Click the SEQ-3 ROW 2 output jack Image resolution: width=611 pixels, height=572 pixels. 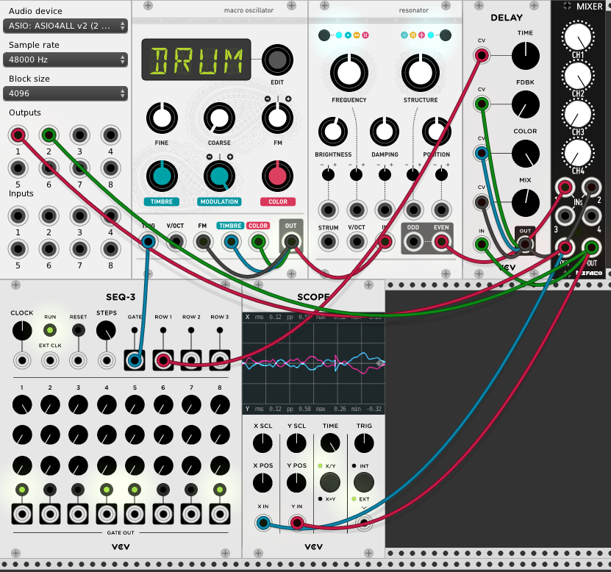(191, 360)
